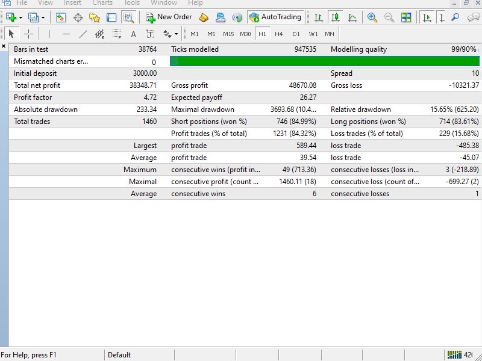Show the Market Watch window
Image resolution: width=482 pixels, height=361 pixels.
(x=61, y=17)
